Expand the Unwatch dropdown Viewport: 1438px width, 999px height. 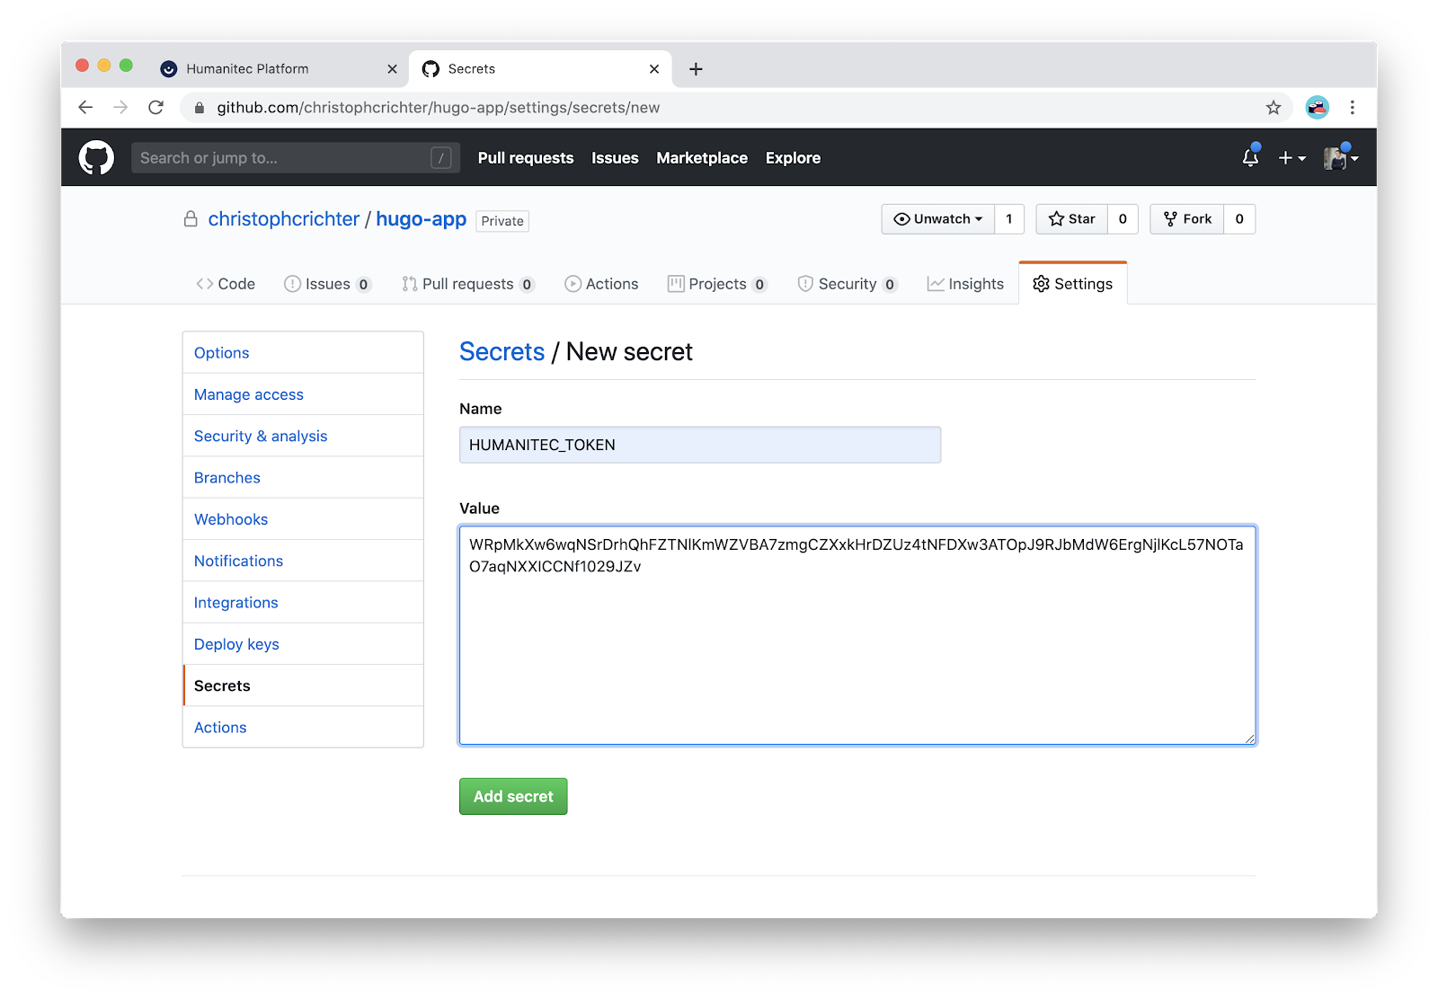(x=938, y=219)
